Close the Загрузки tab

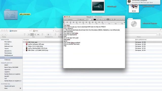pos(30,31)
